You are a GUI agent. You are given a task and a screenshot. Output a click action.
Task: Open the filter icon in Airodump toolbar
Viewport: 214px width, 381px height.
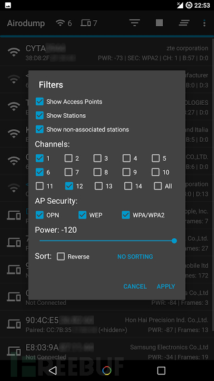[x=135, y=23]
